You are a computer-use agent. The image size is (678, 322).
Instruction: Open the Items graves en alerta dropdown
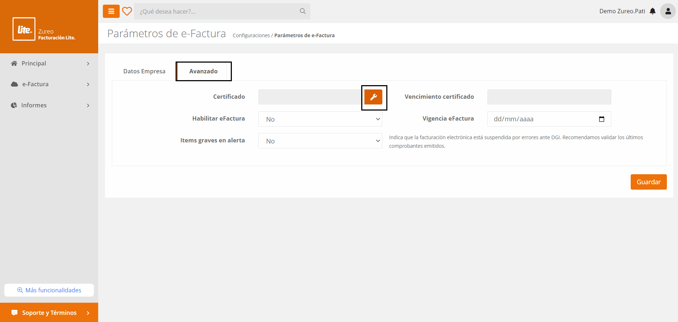click(x=320, y=141)
